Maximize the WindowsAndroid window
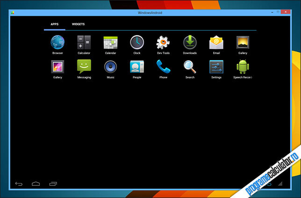Viewport: 301px width, 198px height. click(x=278, y=12)
